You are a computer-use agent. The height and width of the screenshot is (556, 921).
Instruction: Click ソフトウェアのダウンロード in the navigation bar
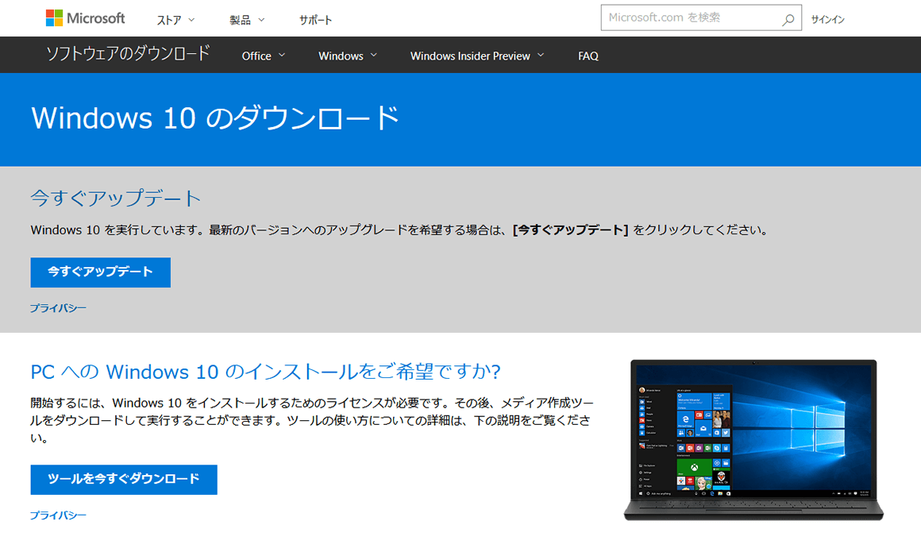(128, 55)
